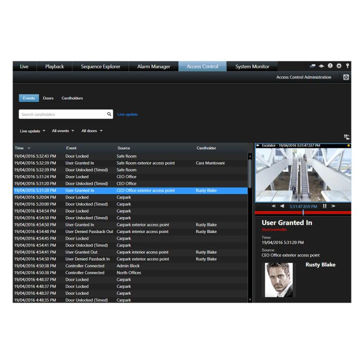Screen dimensions: 364x364
Task: Toggle full screen icon beside Access Control Administration
Action: coord(346,77)
